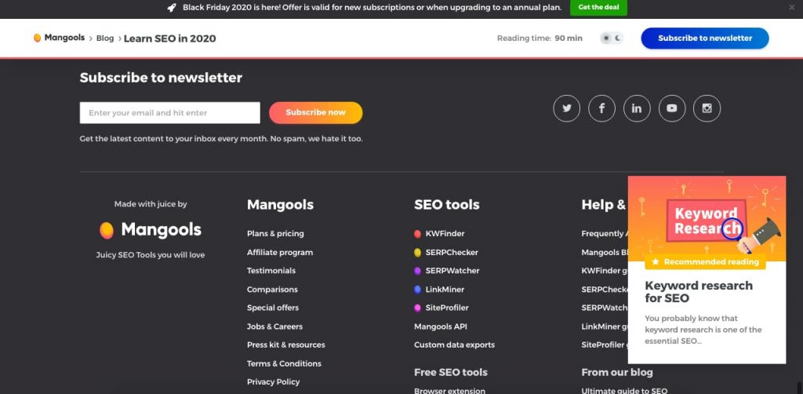This screenshot has height=394, width=803.
Task: Open Jobs & Careers link
Action: click(x=274, y=327)
